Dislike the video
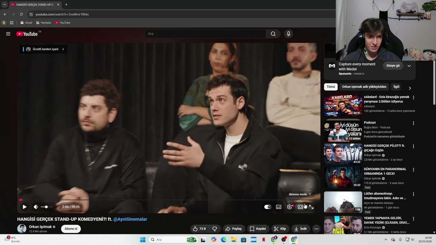 click(215, 229)
